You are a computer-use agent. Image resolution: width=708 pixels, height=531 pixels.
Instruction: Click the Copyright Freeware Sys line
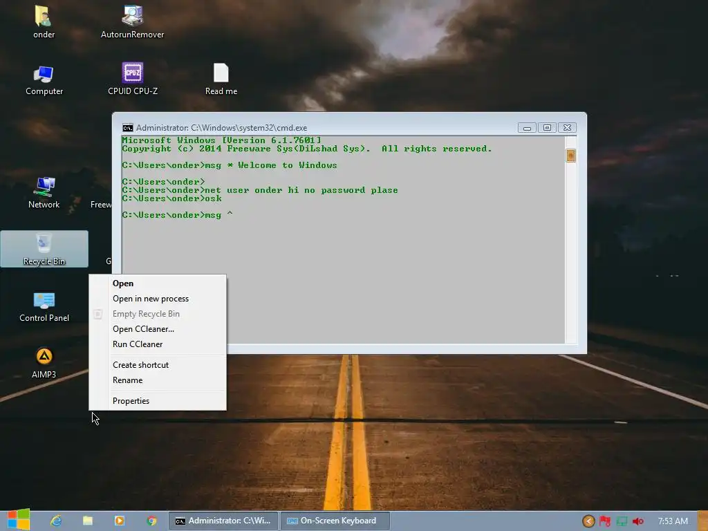tap(307, 149)
